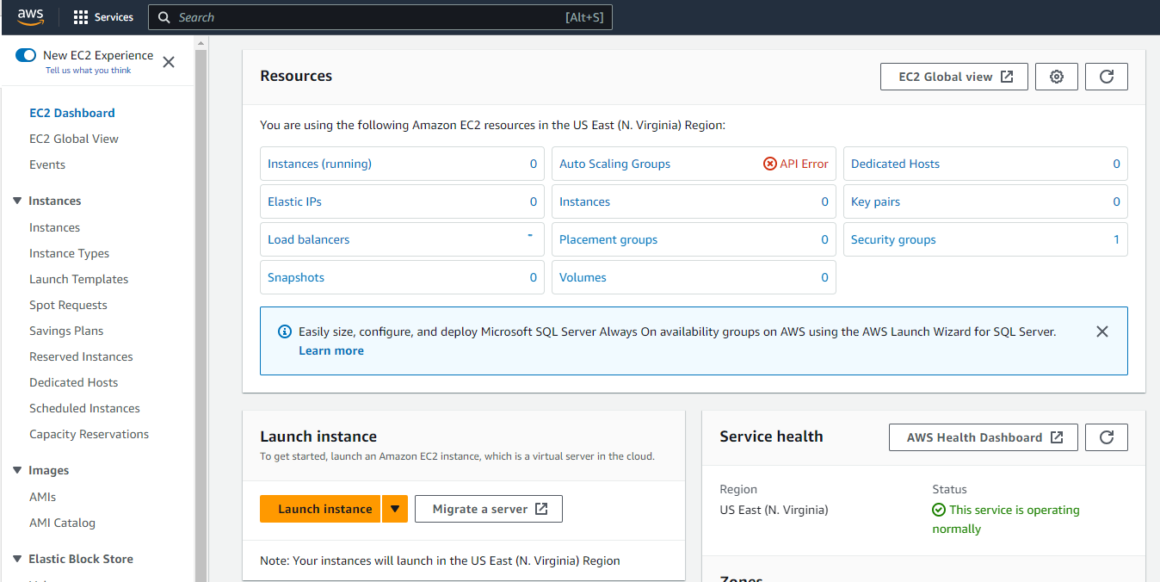
Task: Open Capacity Reservations in sidebar
Action: tap(89, 434)
